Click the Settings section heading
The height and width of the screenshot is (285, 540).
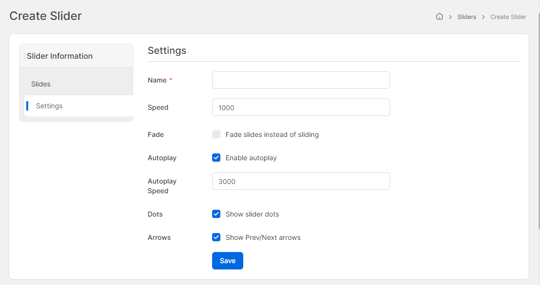click(x=167, y=50)
